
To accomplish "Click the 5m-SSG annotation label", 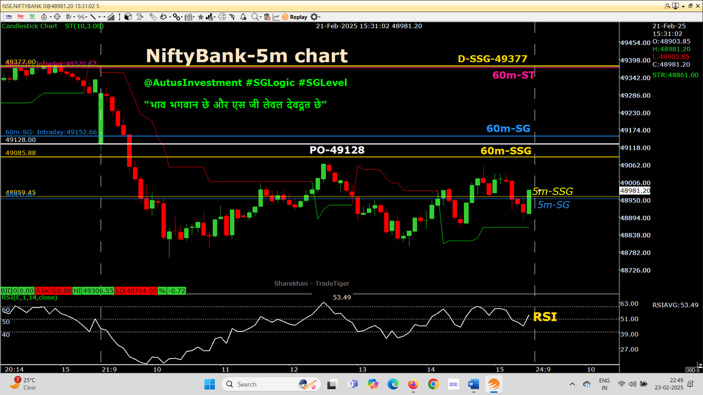I will (x=552, y=191).
